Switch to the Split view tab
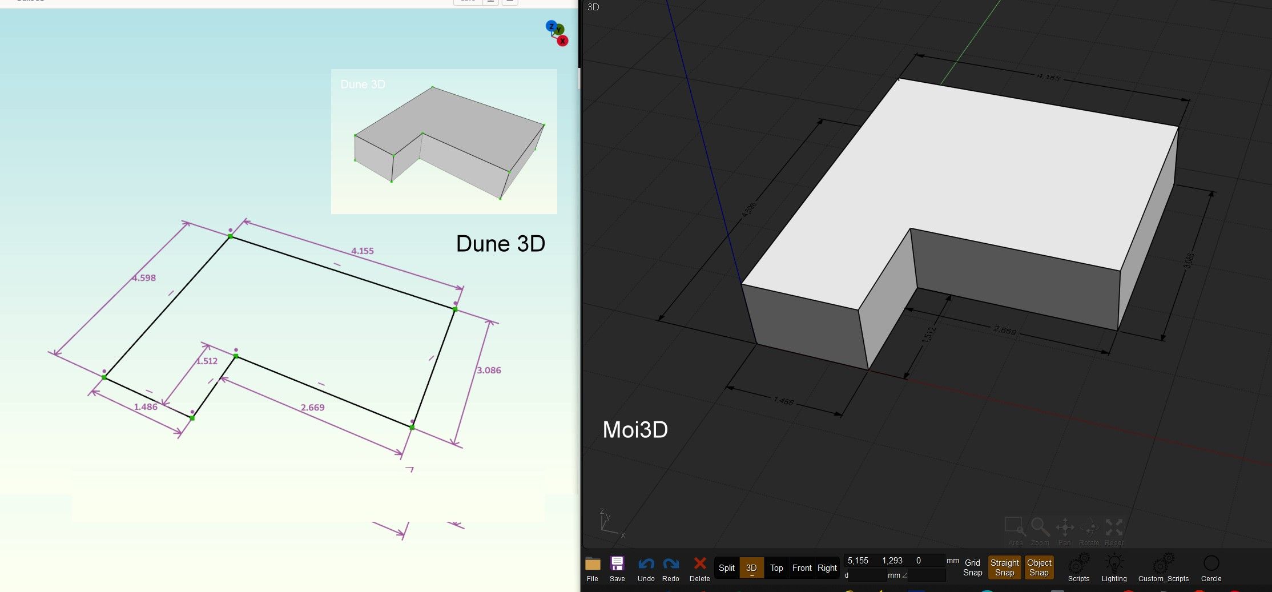This screenshot has height=592, width=1272. point(726,568)
